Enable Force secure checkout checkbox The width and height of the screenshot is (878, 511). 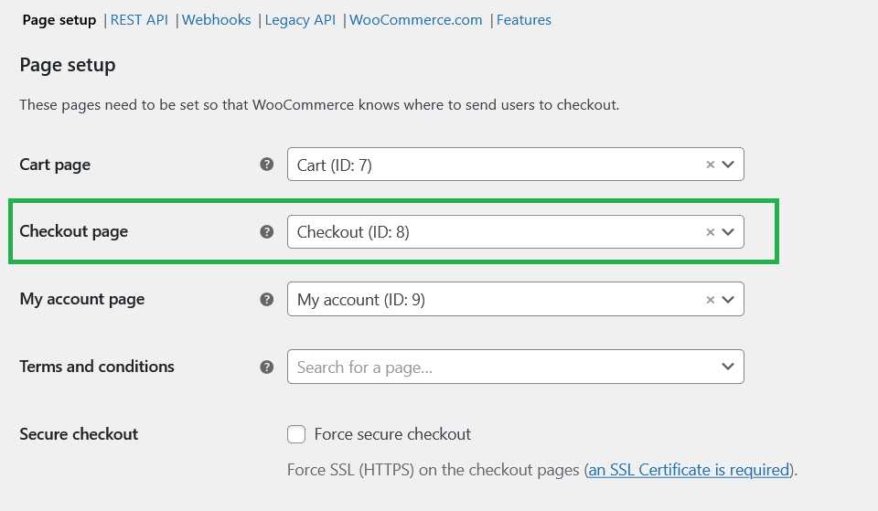pyautogui.click(x=296, y=434)
